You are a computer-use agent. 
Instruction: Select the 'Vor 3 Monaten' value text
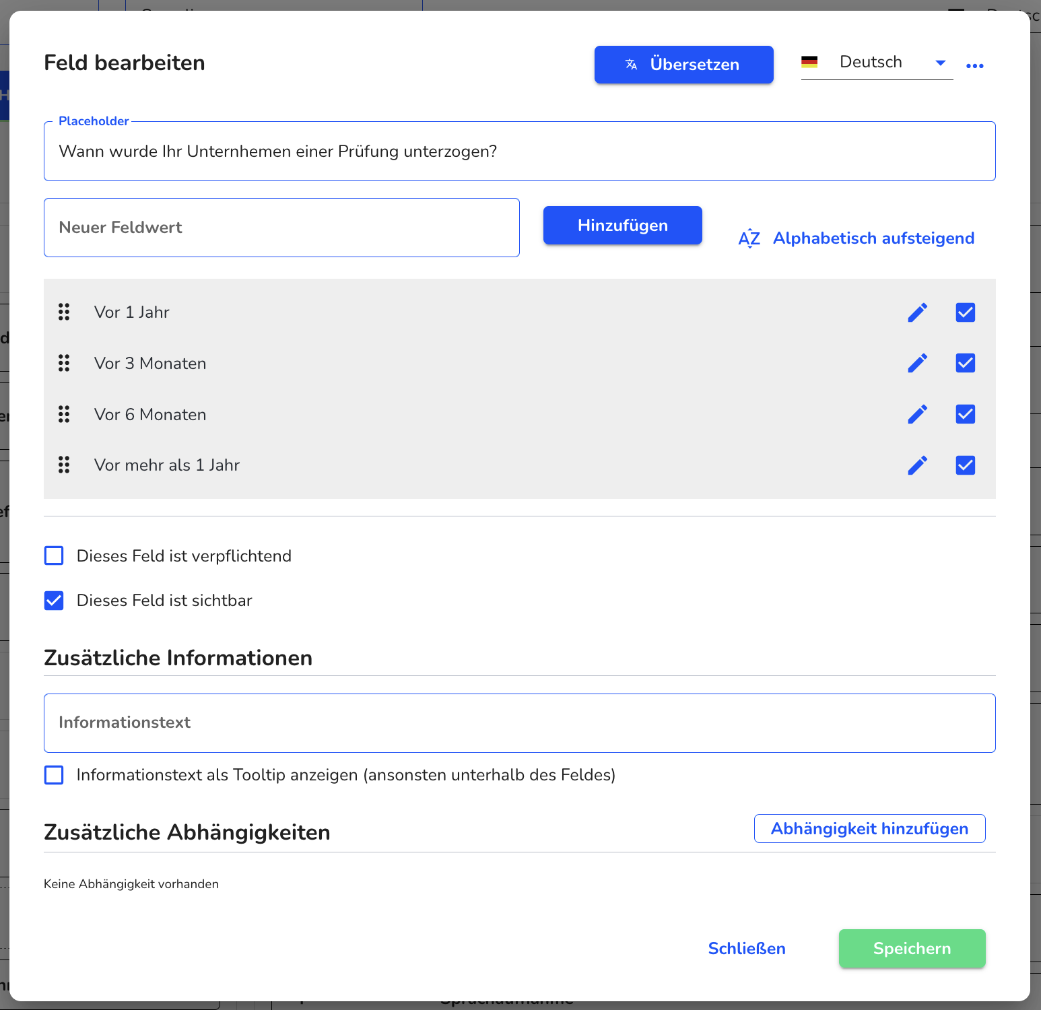pyautogui.click(x=150, y=364)
